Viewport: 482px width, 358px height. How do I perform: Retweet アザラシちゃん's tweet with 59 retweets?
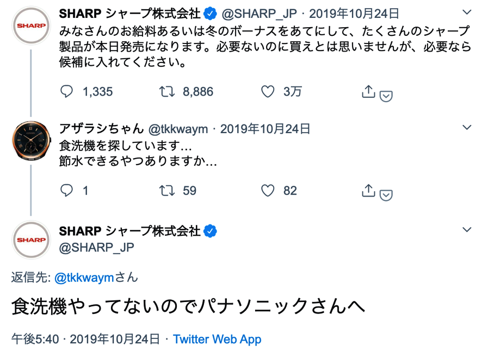(166, 191)
